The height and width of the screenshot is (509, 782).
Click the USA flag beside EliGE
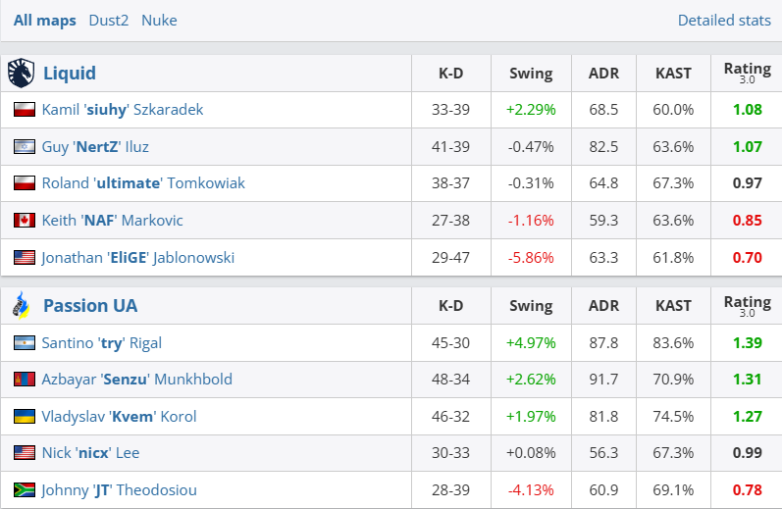(25, 258)
